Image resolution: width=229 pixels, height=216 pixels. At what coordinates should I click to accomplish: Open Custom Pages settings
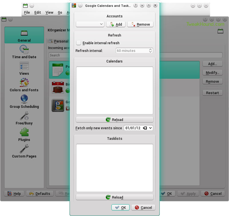[x=24, y=151]
